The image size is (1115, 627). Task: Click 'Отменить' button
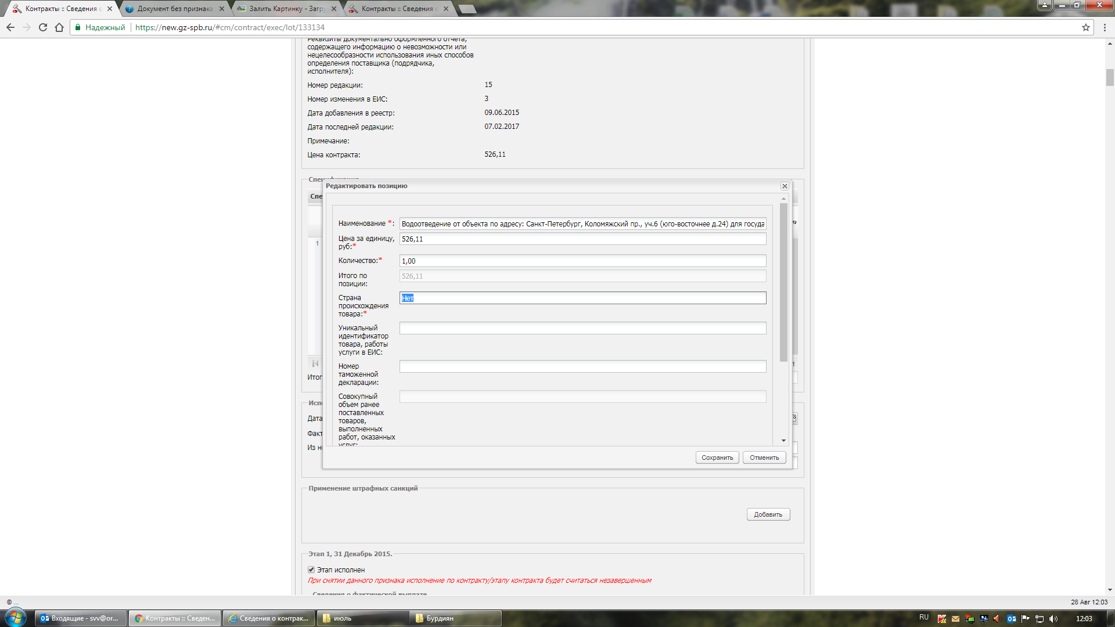764,457
